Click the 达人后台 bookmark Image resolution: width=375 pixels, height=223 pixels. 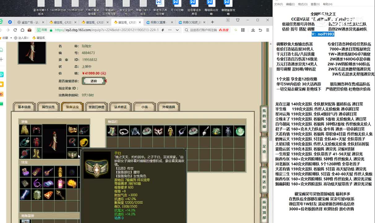point(21,38)
